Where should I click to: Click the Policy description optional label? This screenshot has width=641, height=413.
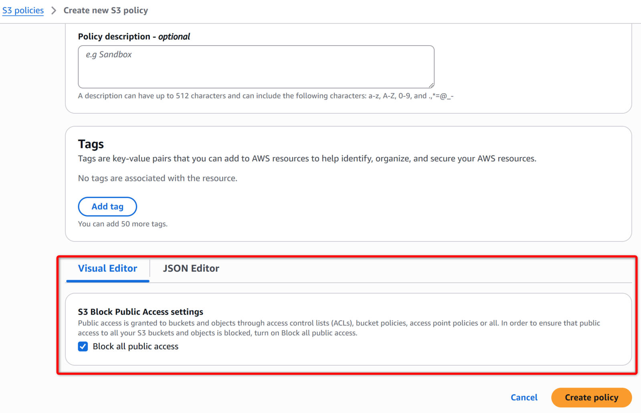(134, 36)
